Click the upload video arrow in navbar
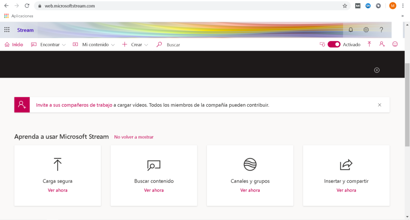The height and width of the screenshot is (220, 410). pyautogui.click(x=369, y=44)
